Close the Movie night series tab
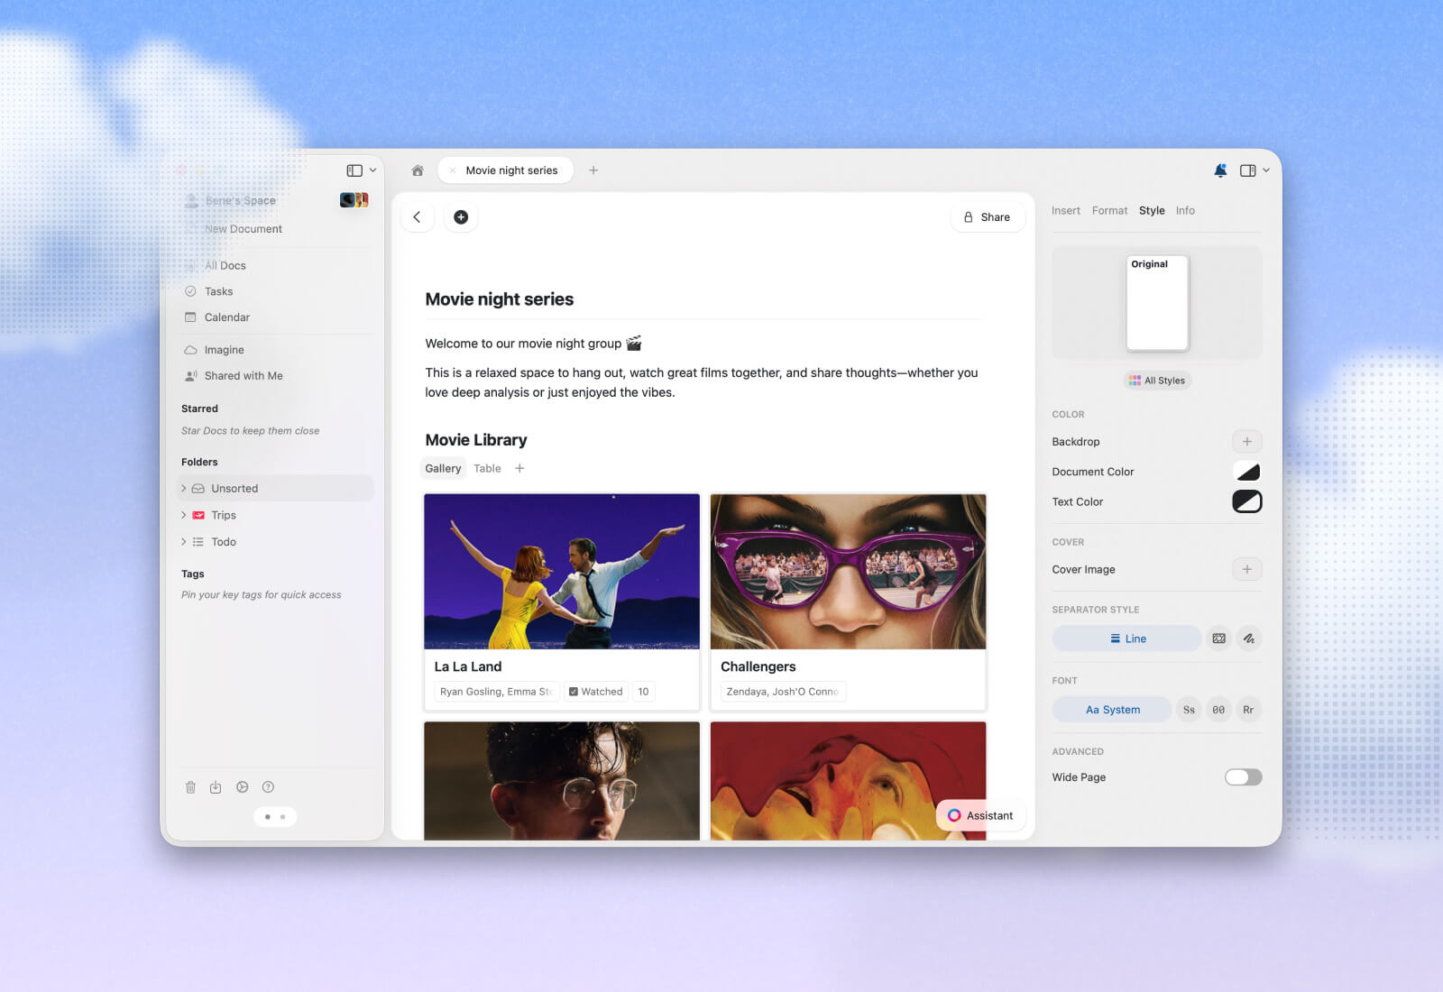The height and width of the screenshot is (992, 1443). pos(453,170)
